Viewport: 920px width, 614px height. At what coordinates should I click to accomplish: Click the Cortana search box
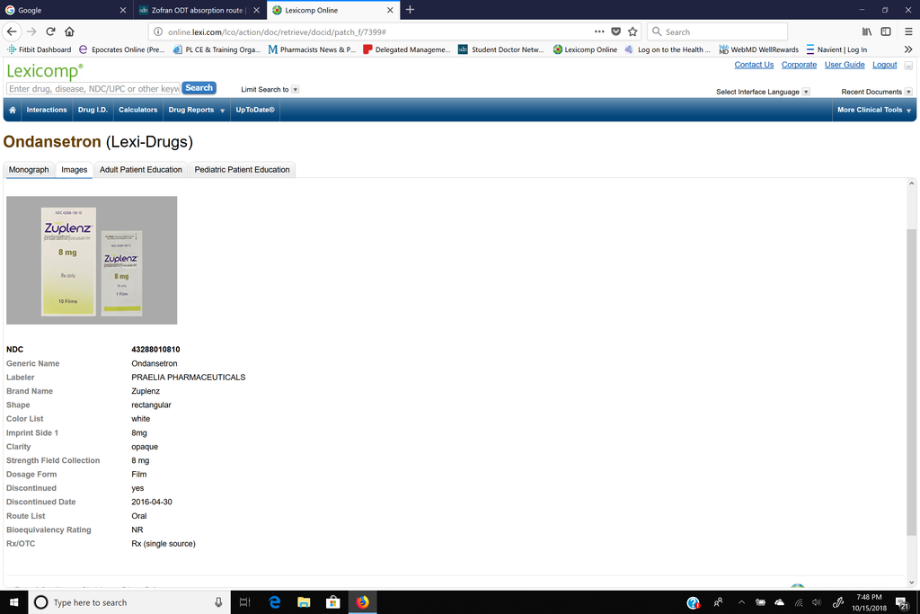pos(129,602)
